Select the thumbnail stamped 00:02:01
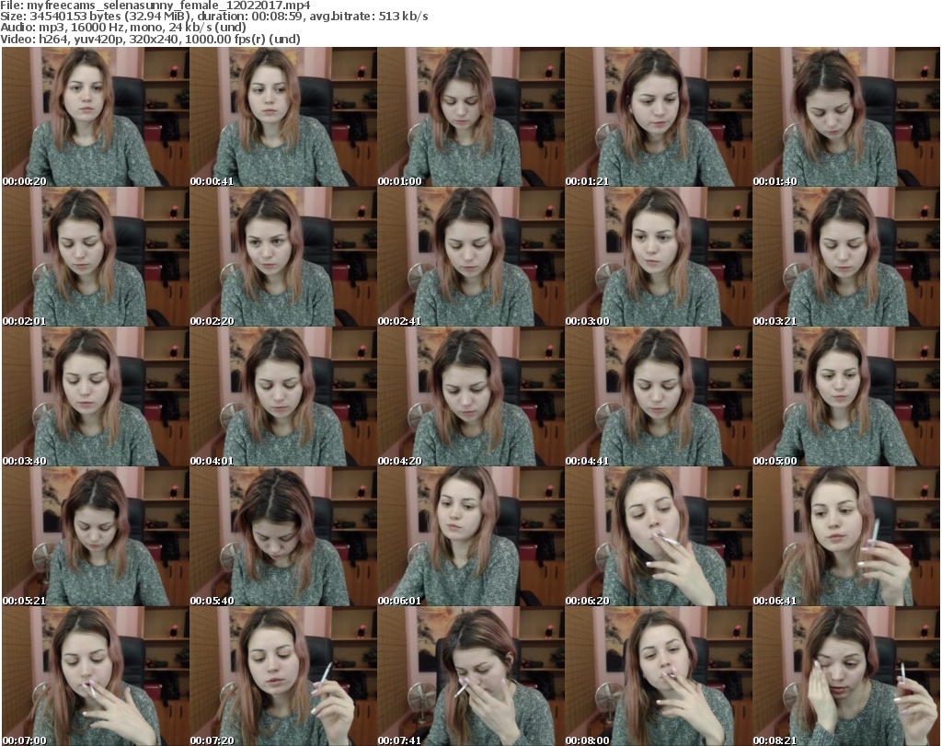This screenshot has height=746, width=942. pyautogui.click(x=95, y=257)
